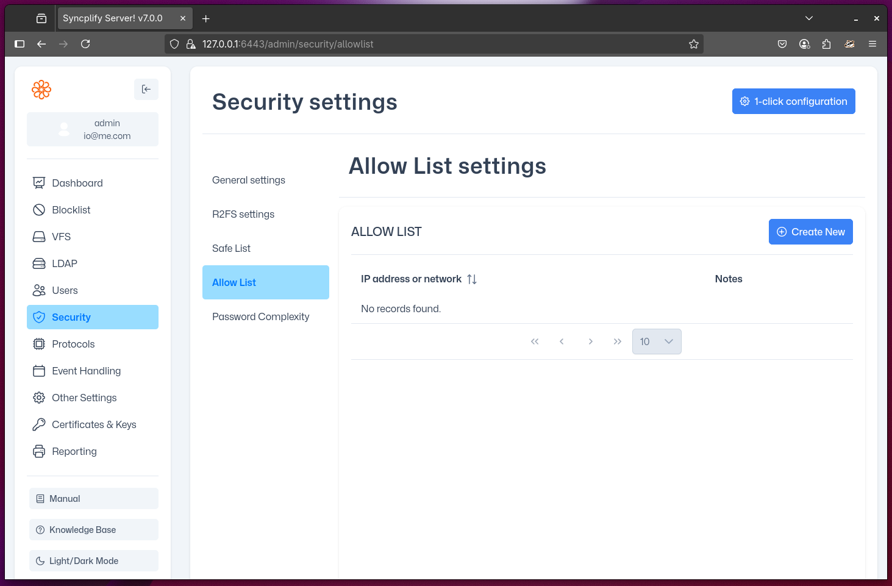This screenshot has height=586, width=892.
Task: Click the Syncplify flower logo icon
Action: click(41, 90)
